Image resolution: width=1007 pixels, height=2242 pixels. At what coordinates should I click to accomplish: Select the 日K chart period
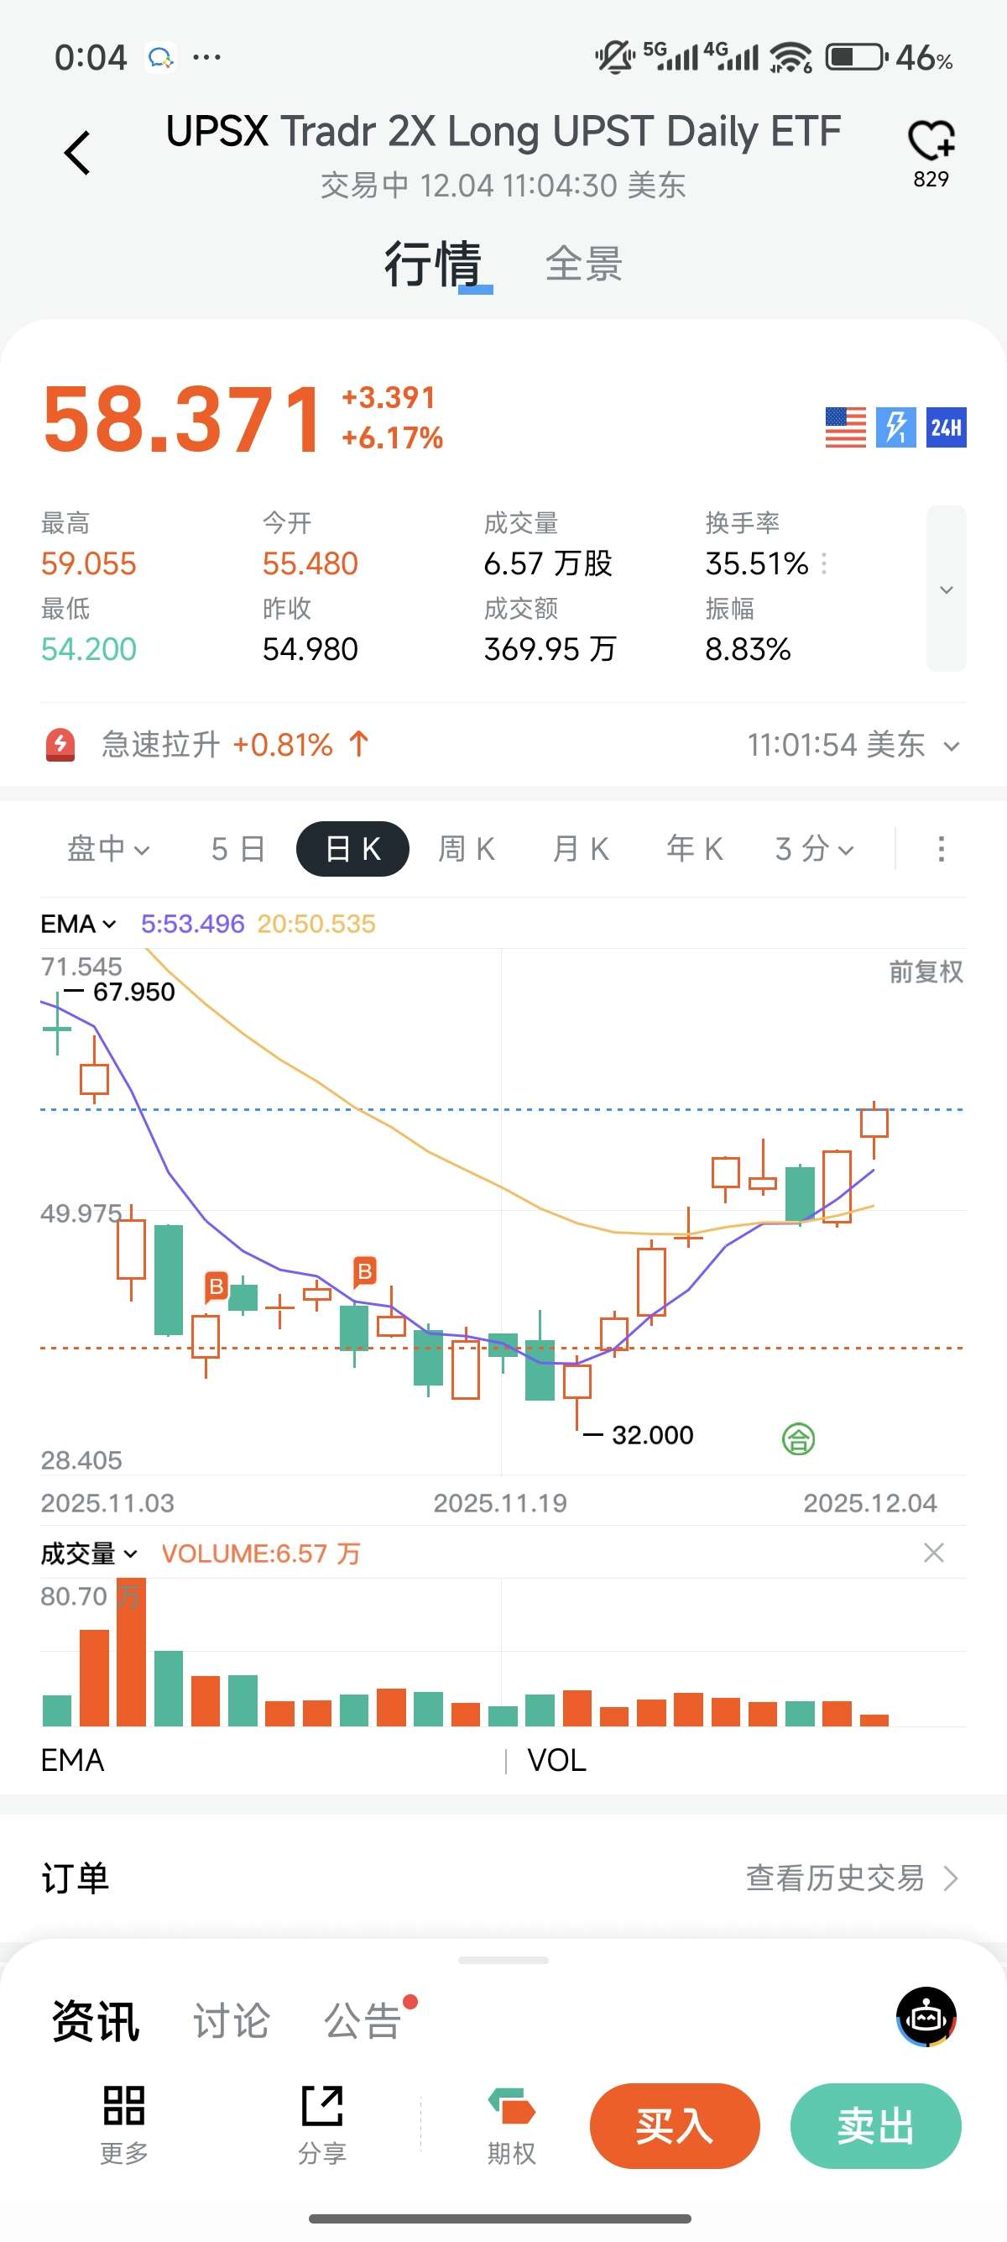(x=352, y=849)
